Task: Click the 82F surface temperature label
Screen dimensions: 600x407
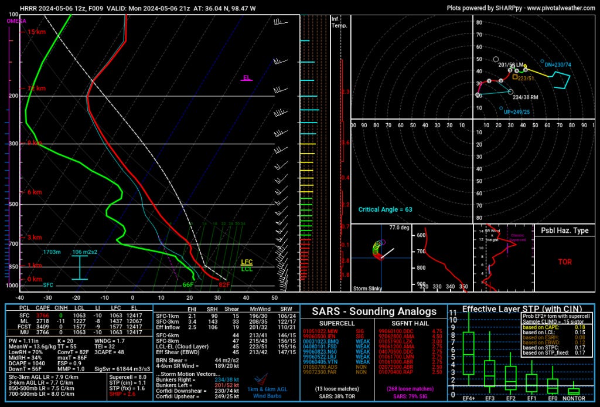Action: [224, 285]
